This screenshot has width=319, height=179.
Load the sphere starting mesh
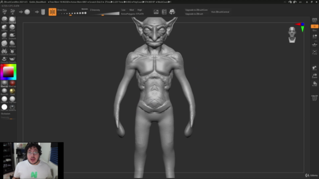pyautogui.click(x=27, y=12)
